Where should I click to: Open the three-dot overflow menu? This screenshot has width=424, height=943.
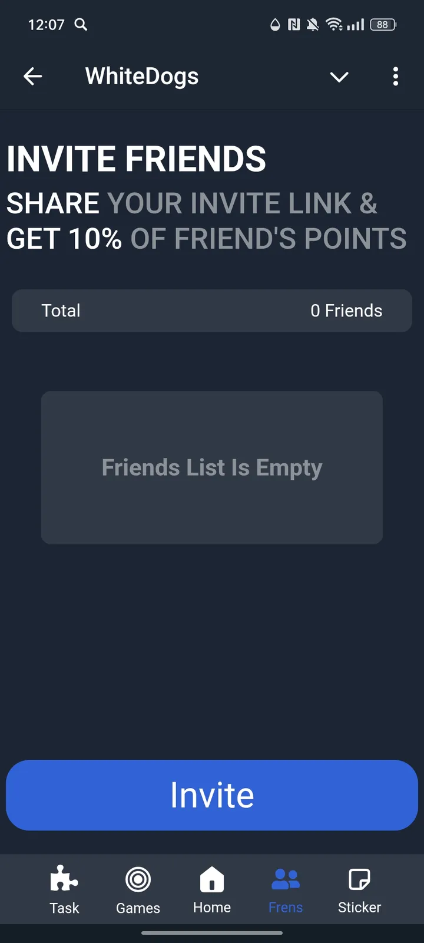point(395,76)
